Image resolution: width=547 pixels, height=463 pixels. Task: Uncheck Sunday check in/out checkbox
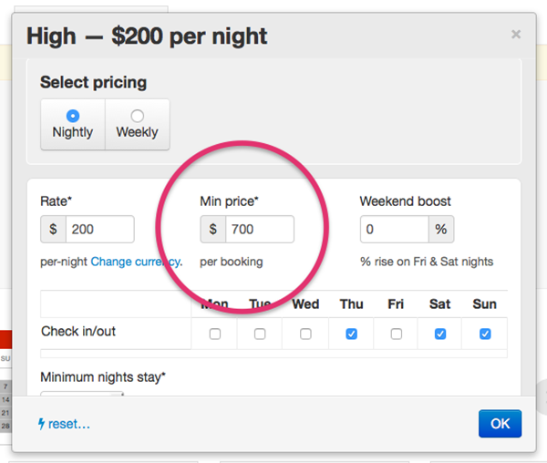(485, 334)
